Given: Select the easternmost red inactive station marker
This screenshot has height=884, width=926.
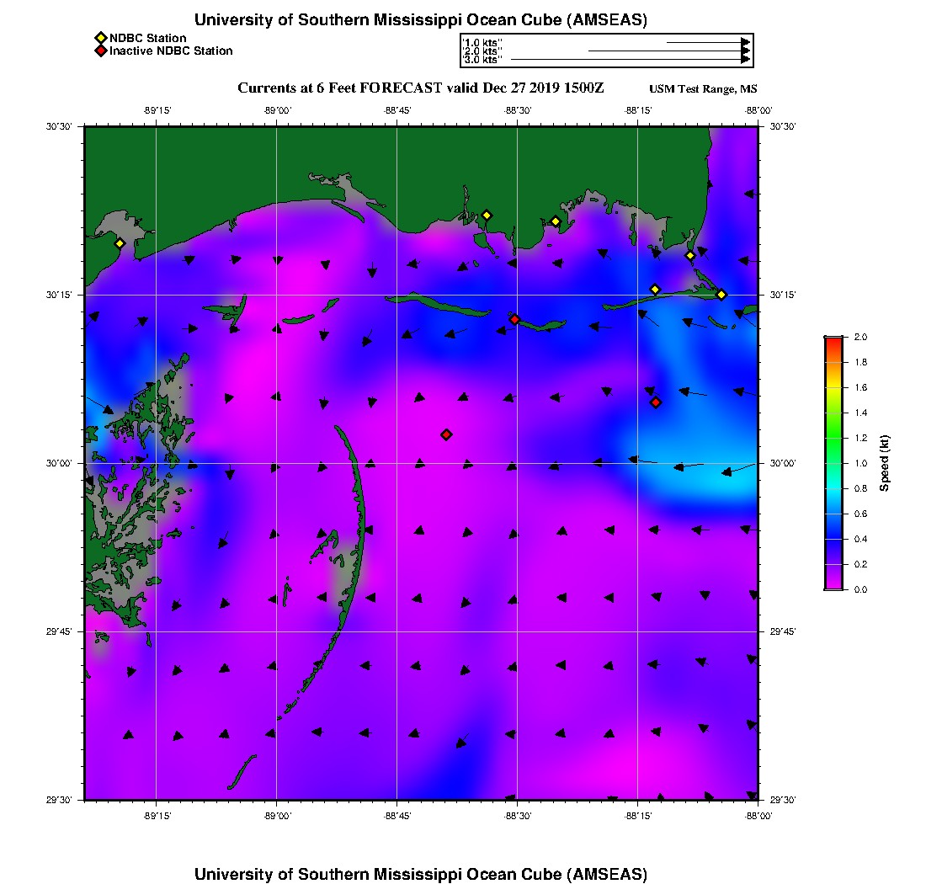Looking at the screenshot, I should (x=656, y=402).
